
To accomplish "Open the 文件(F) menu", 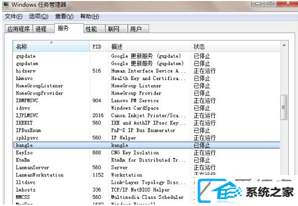I will (13, 17).
